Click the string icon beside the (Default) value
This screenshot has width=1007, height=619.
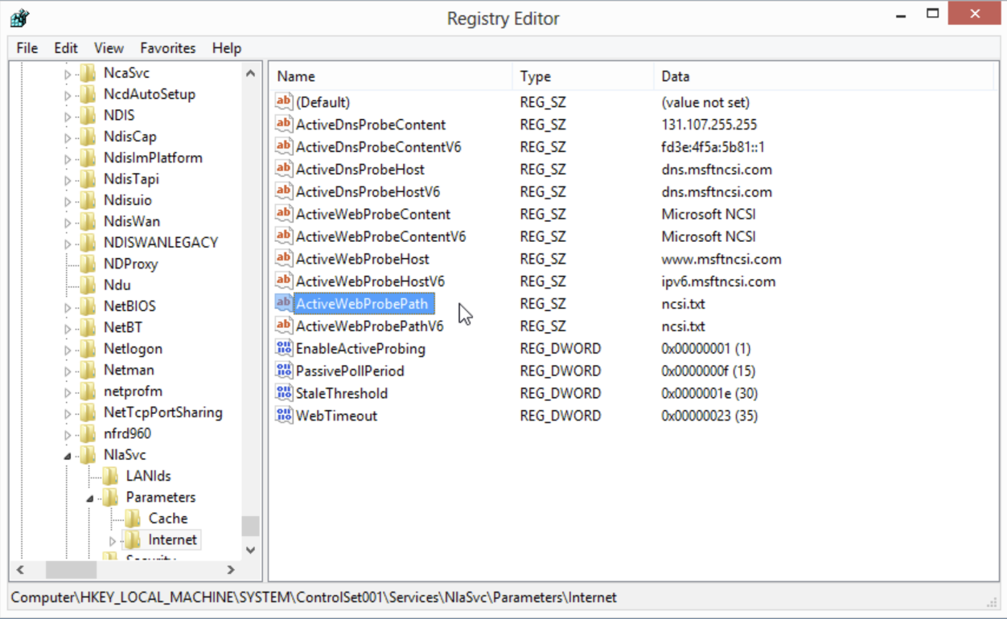coord(283,101)
